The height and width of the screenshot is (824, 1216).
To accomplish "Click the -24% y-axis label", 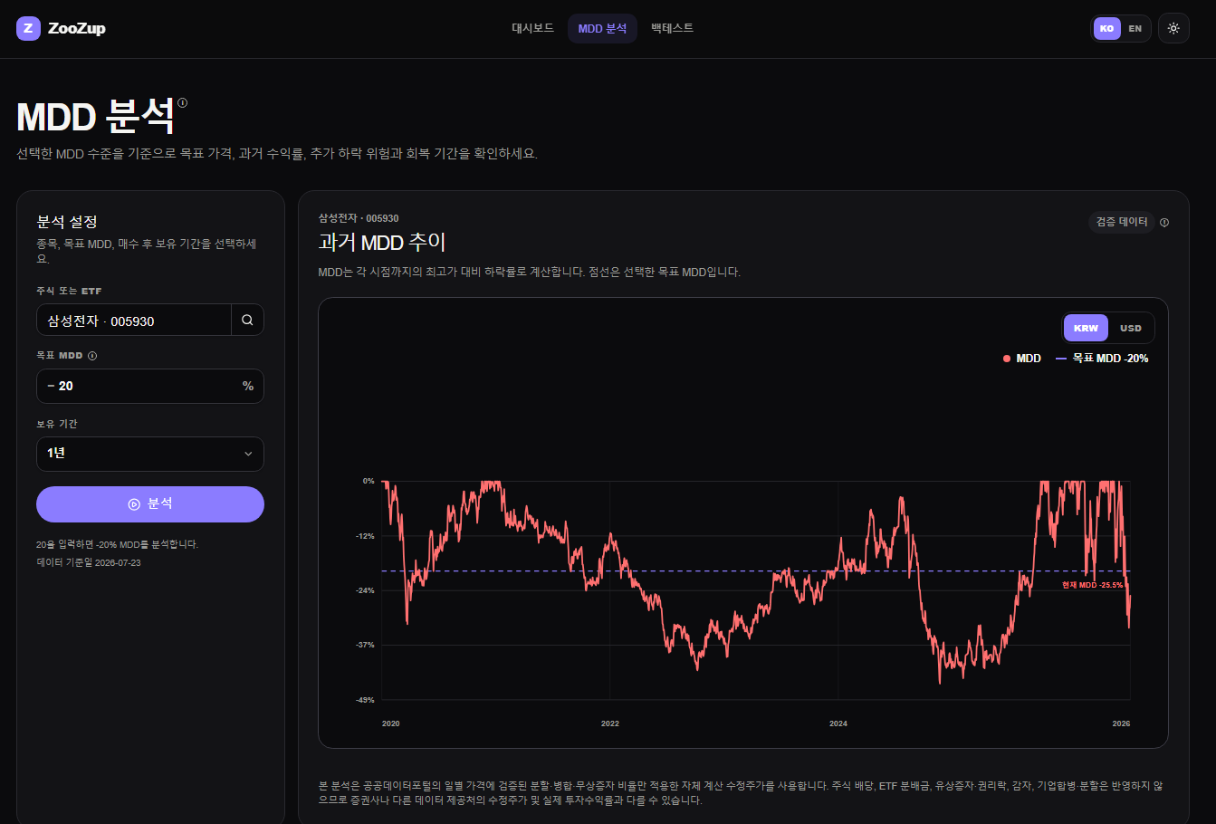I will (x=366, y=590).
